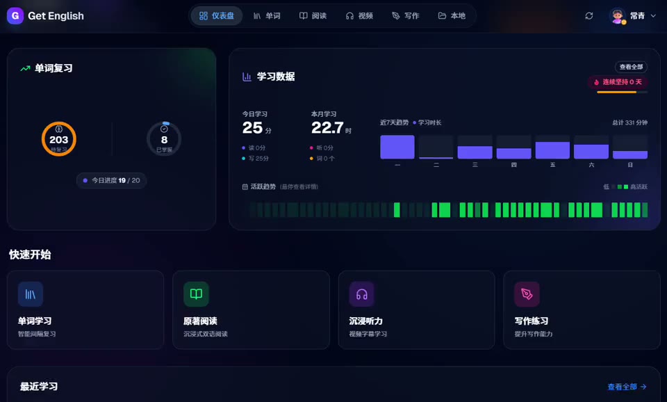Click the 沉浸听力 headphones icon
The width and height of the screenshot is (667, 402).
(361, 294)
